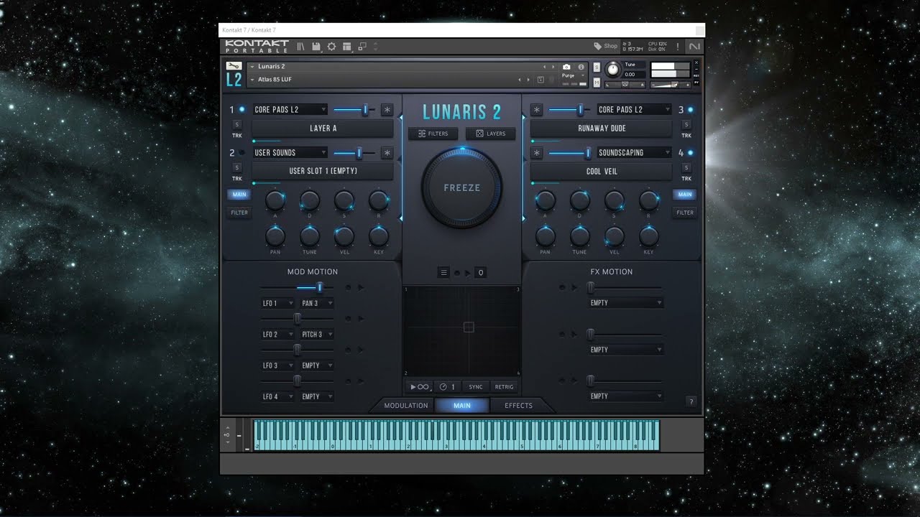This screenshot has height=517, width=920.
Task: Switch to the EFFECTS tab
Action: click(x=518, y=406)
